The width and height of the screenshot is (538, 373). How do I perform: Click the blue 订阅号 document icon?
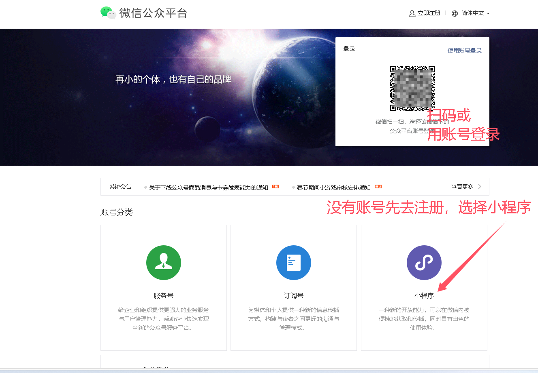(x=294, y=263)
